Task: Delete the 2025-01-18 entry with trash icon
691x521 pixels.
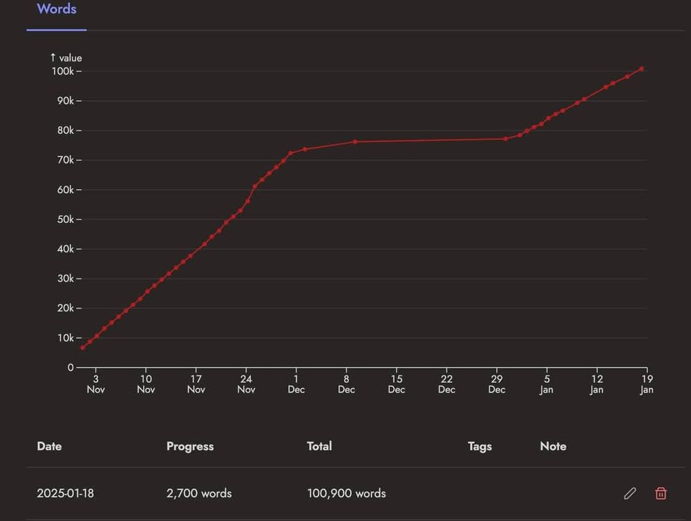Action: pyautogui.click(x=661, y=493)
